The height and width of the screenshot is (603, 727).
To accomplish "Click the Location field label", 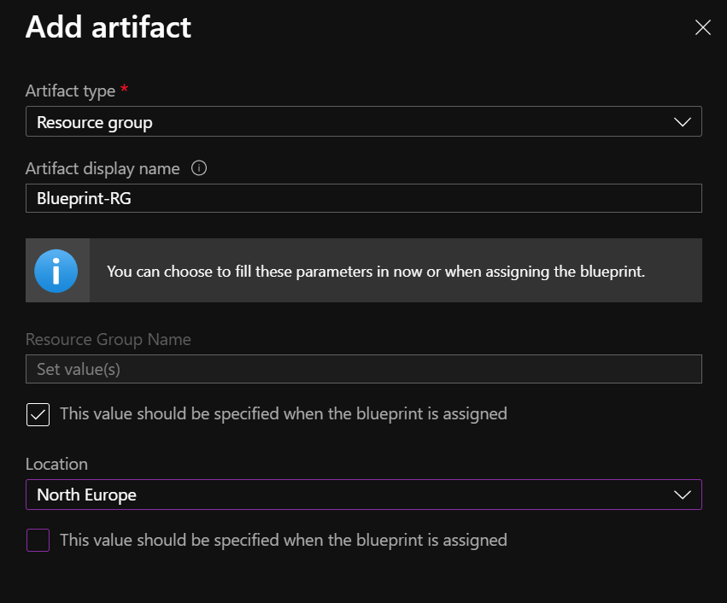I will point(56,464).
